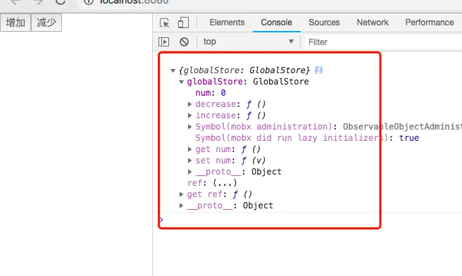Select the num: 0 property
Image resolution: width=462 pixels, height=276 pixels.
click(x=211, y=93)
